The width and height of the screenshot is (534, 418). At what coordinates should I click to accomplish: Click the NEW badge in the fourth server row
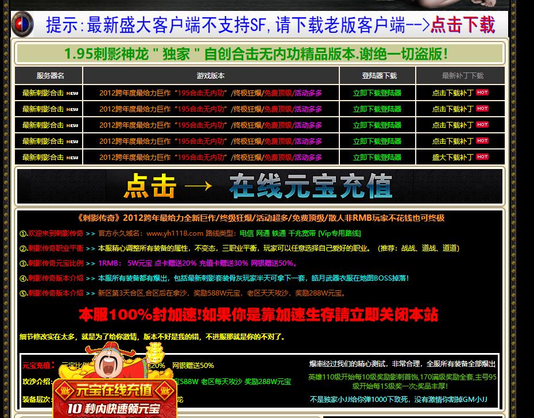[x=72, y=141]
